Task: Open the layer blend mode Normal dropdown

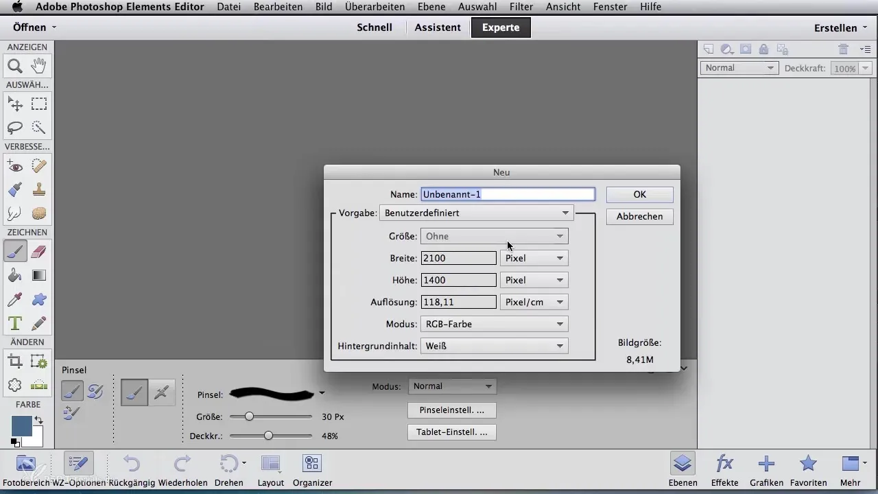Action: 739,68
